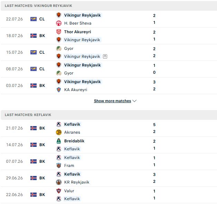Click the Valur team crest
Viewport: 217px width, 204px height.
59,191
